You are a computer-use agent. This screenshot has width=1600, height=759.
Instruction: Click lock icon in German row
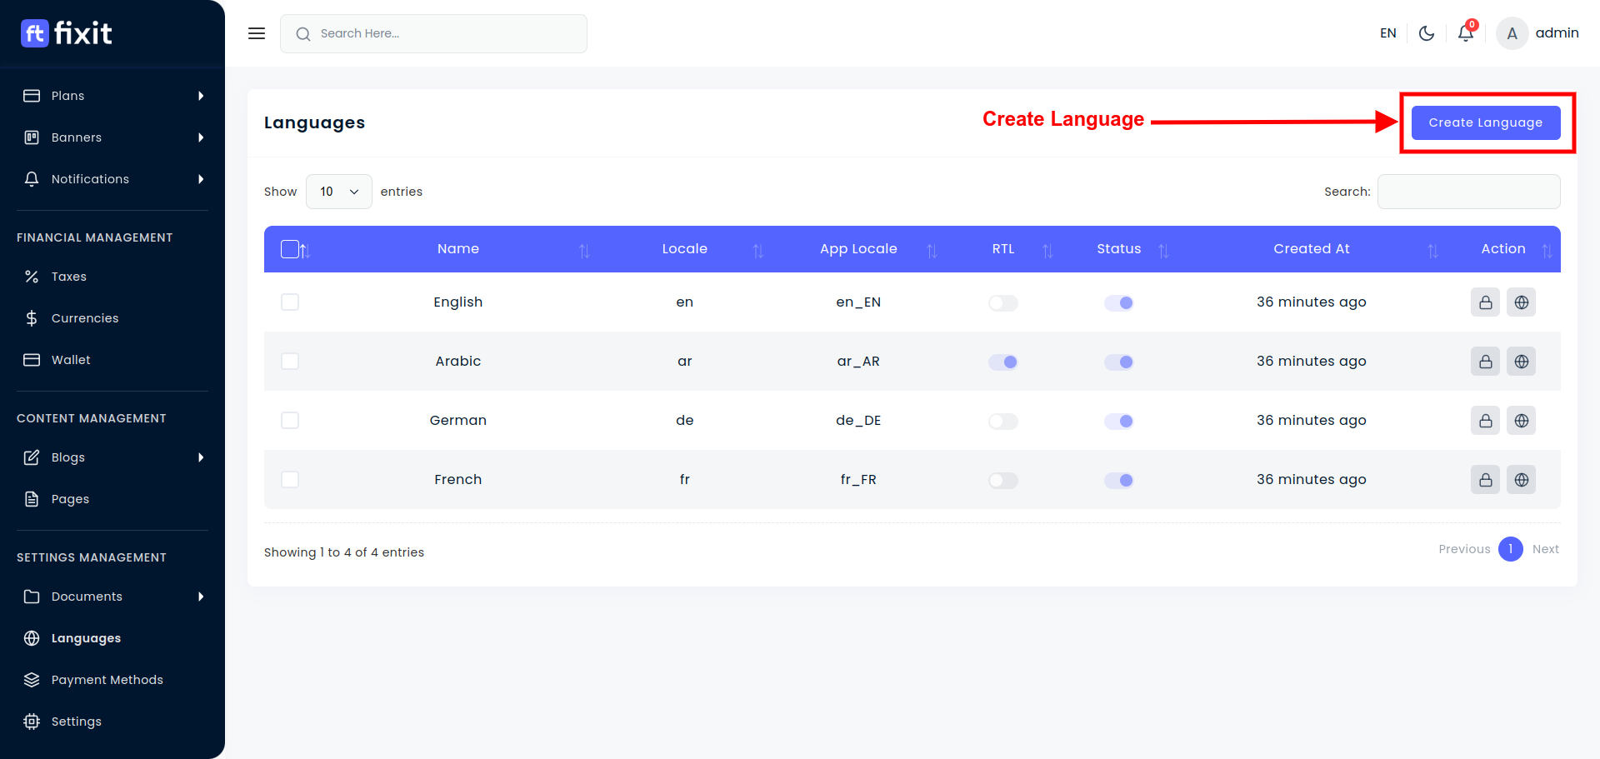(x=1486, y=421)
